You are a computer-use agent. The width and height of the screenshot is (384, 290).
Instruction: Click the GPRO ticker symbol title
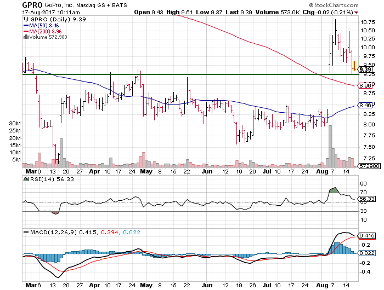point(32,5)
